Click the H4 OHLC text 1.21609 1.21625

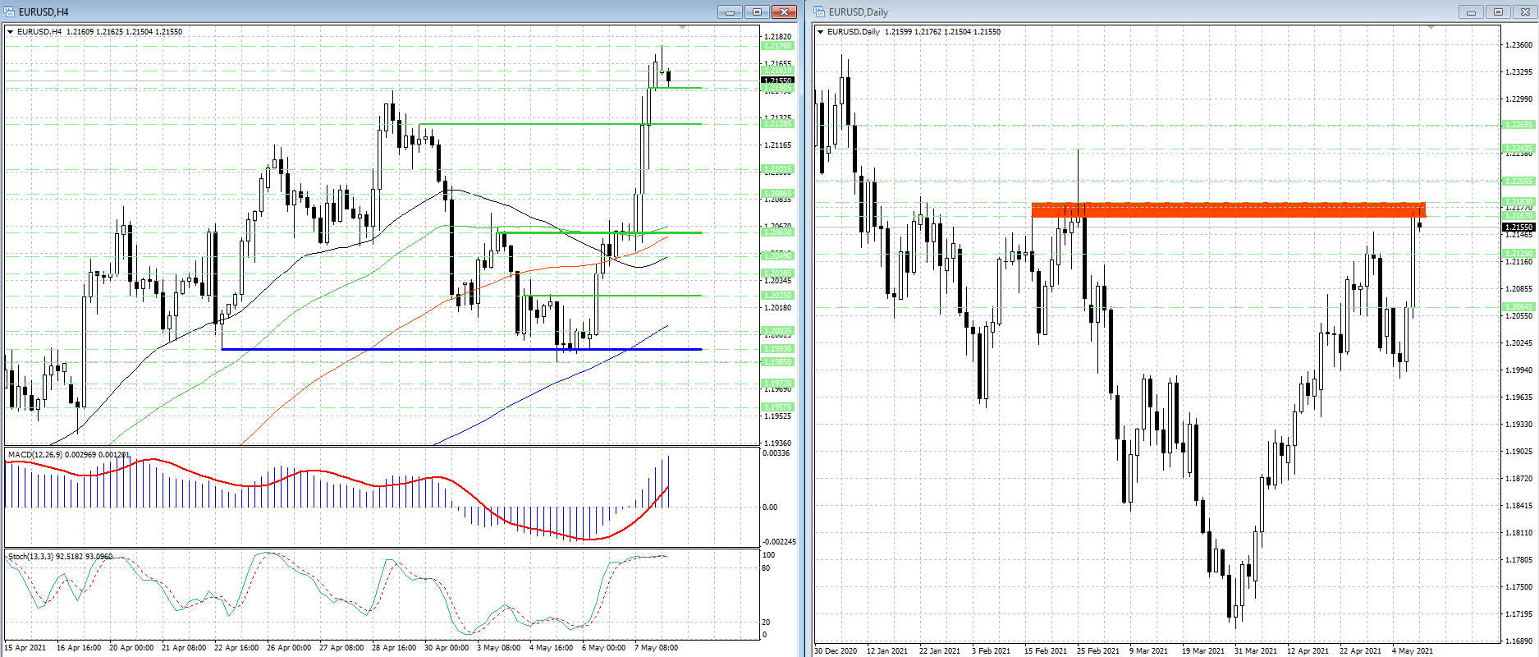(94, 32)
